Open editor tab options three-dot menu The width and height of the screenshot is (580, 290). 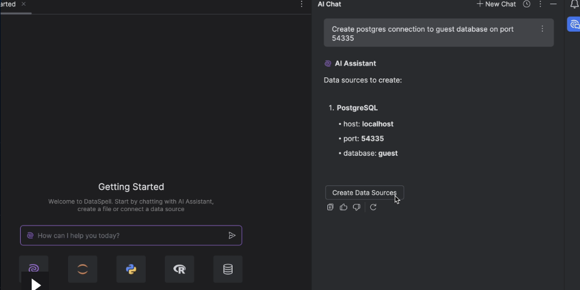pos(302,4)
